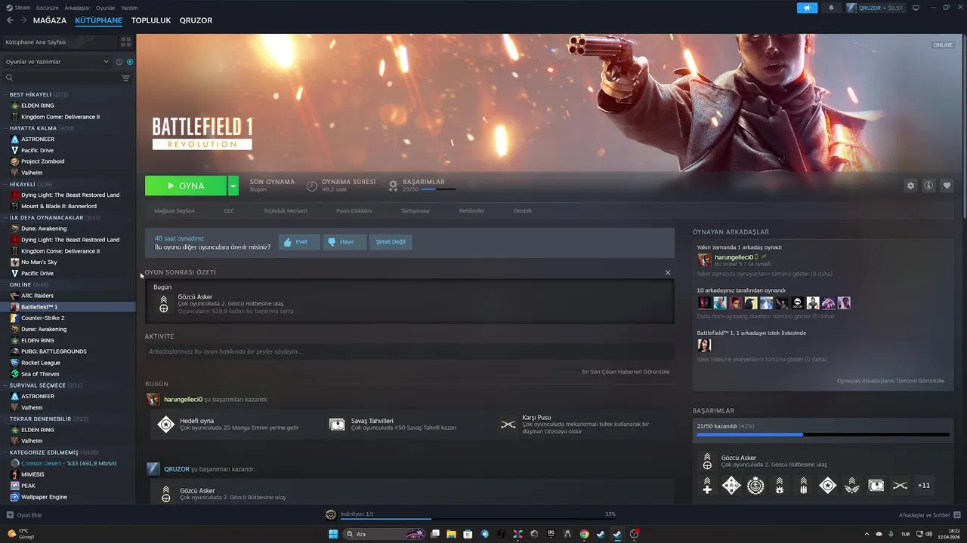Viewport: 967px width, 543px height.
Task: Open game info icon
Action: pos(928,186)
